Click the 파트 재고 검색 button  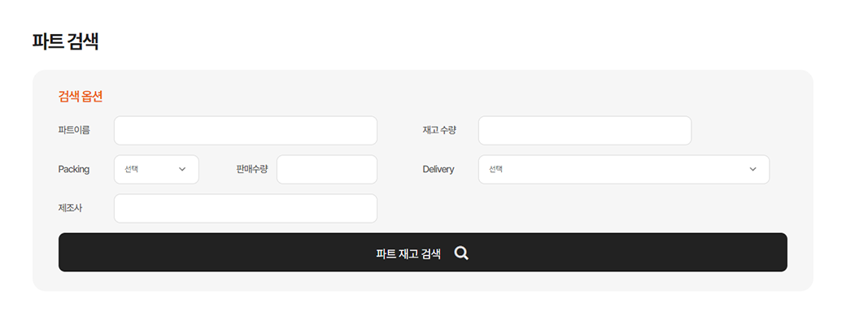(x=422, y=252)
